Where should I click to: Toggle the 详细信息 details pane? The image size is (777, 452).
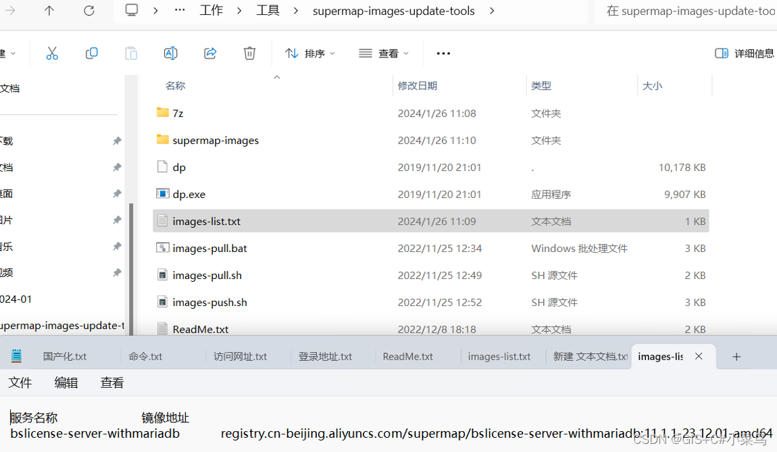pos(743,53)
